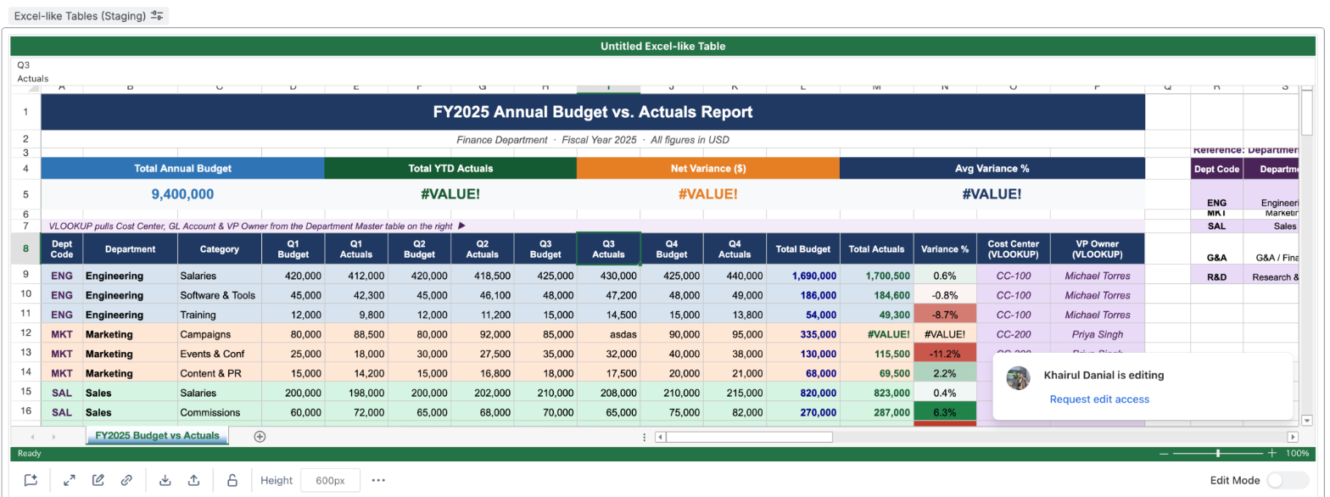Click the download icon
Viewport: 1330px width, 497px height.
(x=165, y=480)
